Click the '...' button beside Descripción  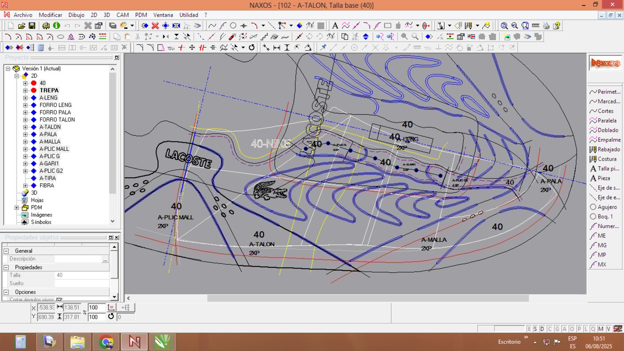point(105,259)
